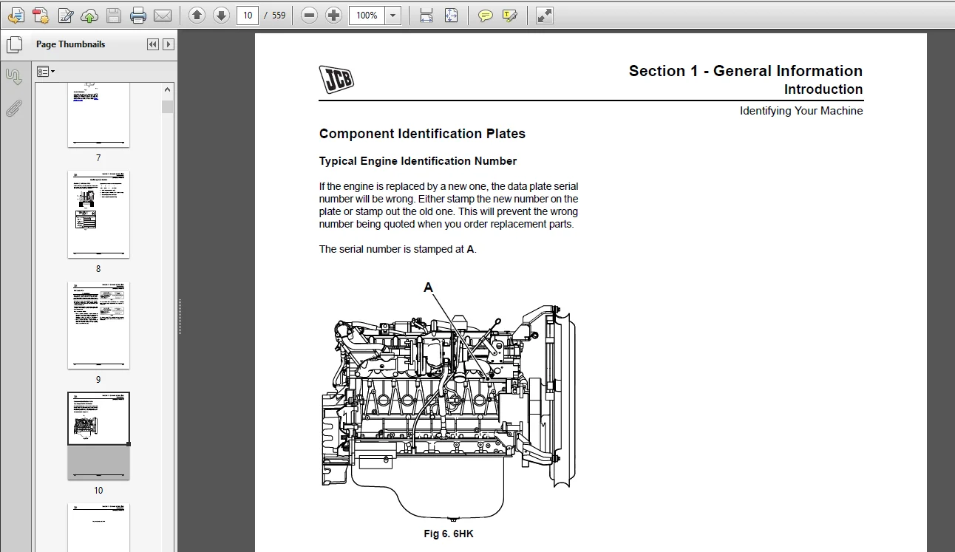
Task: Click the thumbnails panel scrollbar thumb
Action: 168,106
